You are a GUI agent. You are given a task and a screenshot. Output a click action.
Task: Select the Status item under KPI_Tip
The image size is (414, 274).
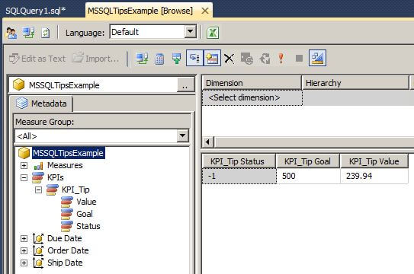pyautogui.click(x=88, y=226)
